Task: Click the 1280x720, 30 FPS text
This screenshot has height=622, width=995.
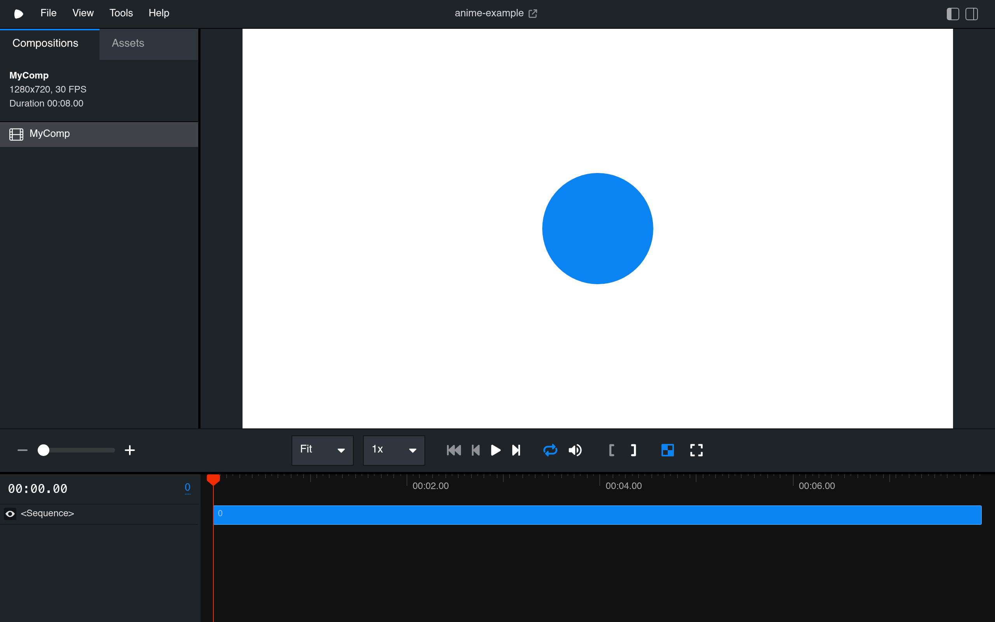Action: tap(48, 89)
